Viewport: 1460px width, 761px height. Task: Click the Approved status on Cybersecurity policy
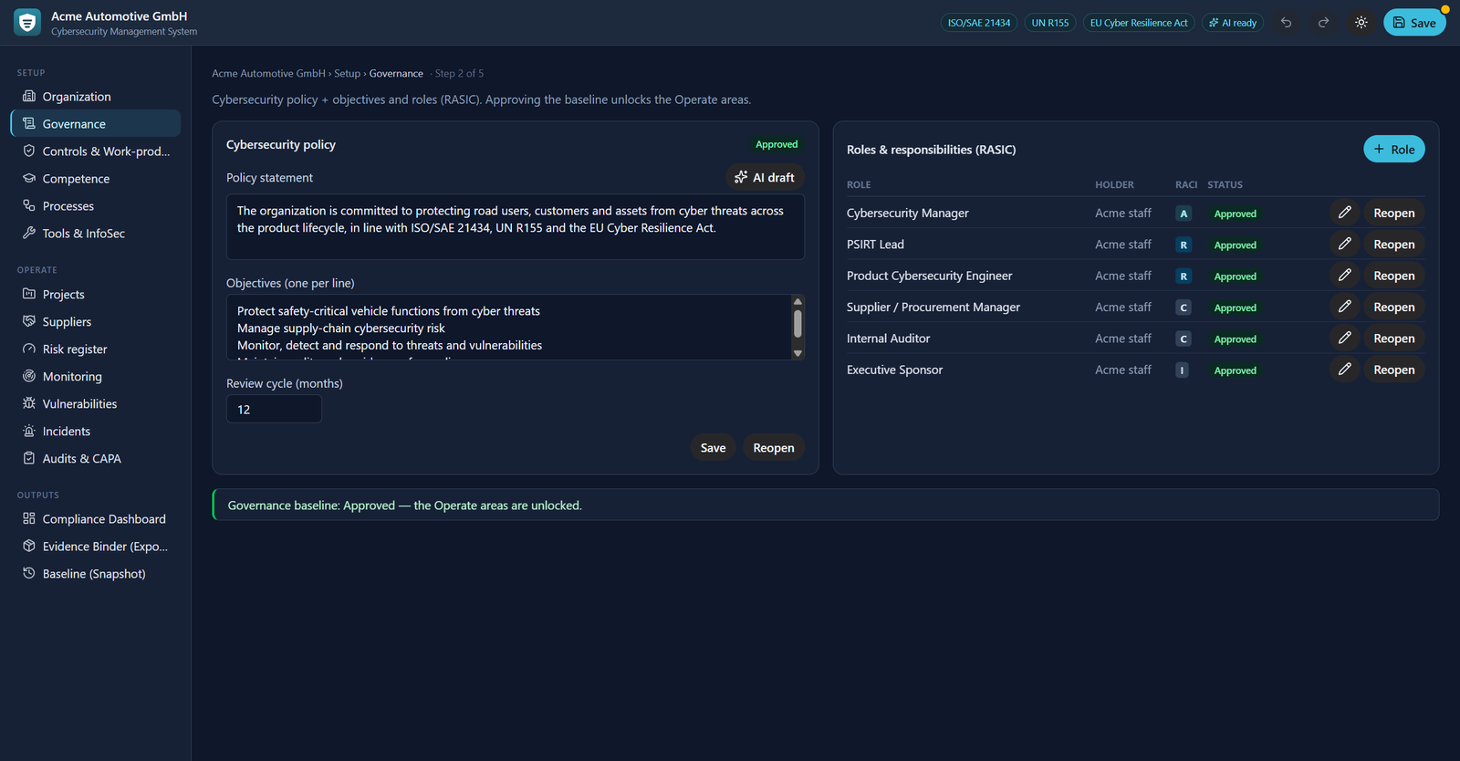pos(777,144)
